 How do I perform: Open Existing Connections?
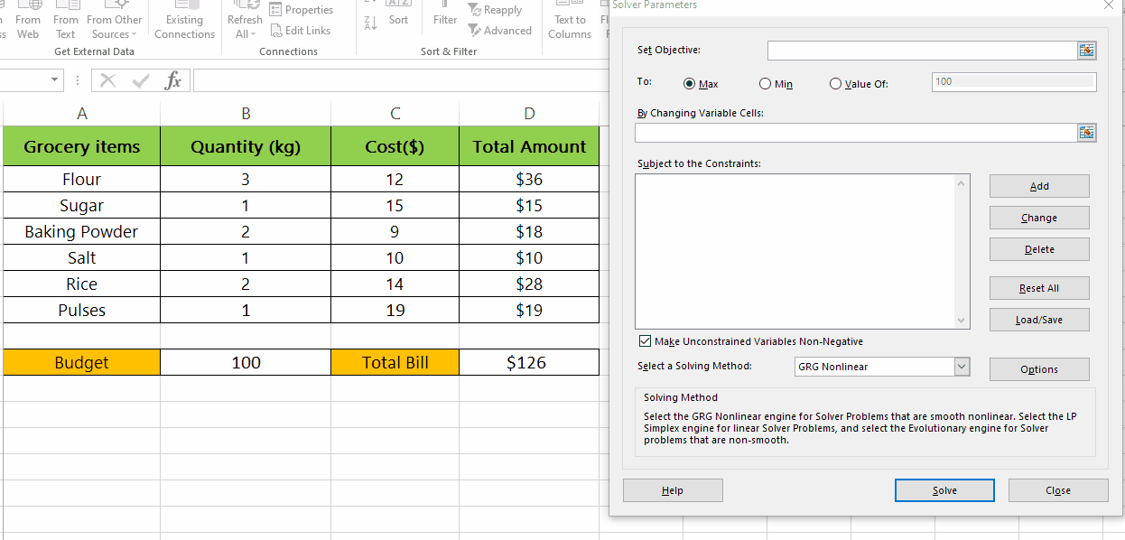[x=184, y=20]
